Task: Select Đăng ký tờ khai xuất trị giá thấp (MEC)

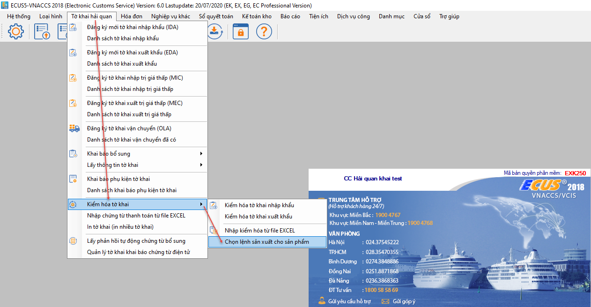Action: coord(137,103)
